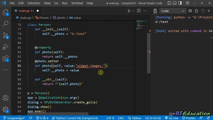Click the editor vertical scrollbar
213x120 pixels.
149,53
